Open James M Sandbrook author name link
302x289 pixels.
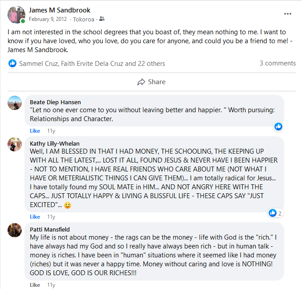[60, 10]
